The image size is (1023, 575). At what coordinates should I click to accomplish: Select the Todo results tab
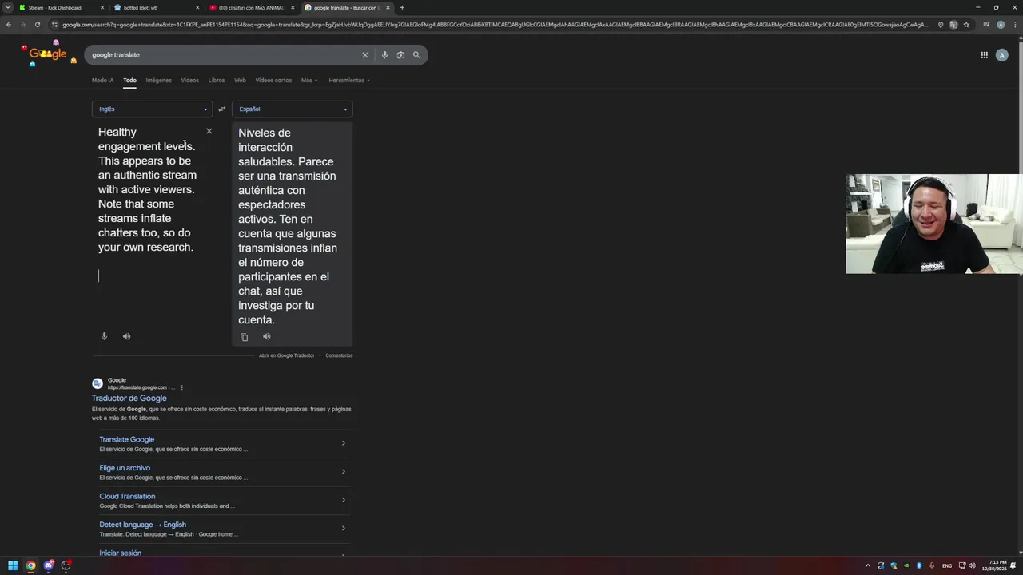click(129, 81)
